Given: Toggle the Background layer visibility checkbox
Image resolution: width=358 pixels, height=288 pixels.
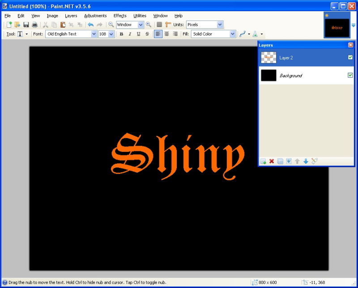Looking at the screenshot, I should point(350,75).
